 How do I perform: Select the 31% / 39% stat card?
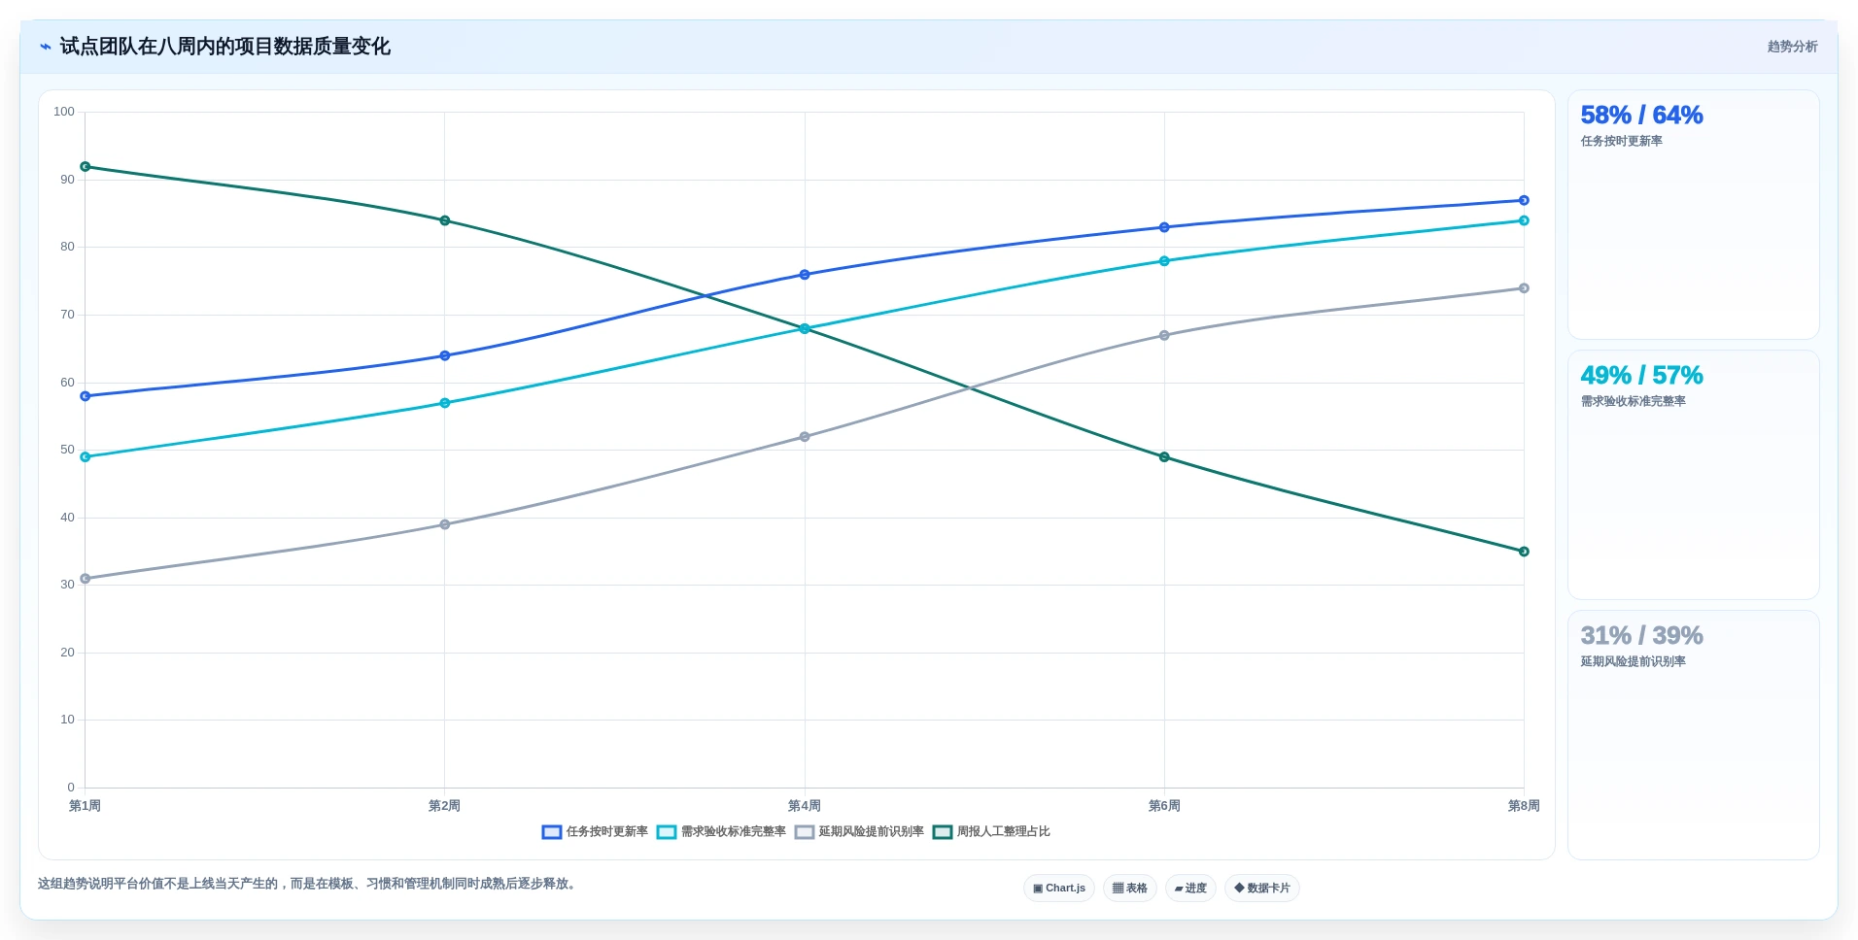click(x=1694, y=735)
